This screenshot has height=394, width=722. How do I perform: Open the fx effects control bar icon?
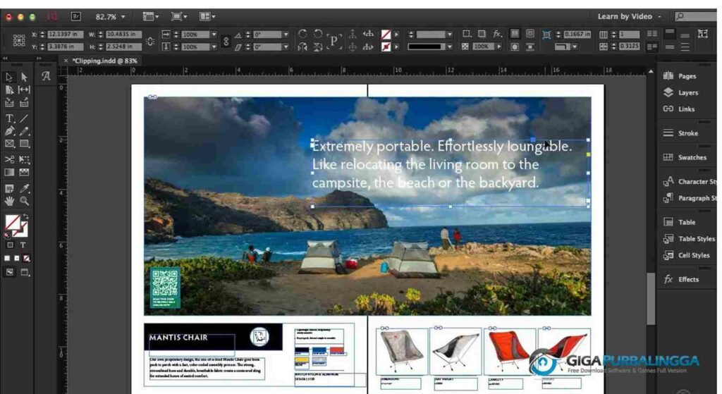pos(497,34)
